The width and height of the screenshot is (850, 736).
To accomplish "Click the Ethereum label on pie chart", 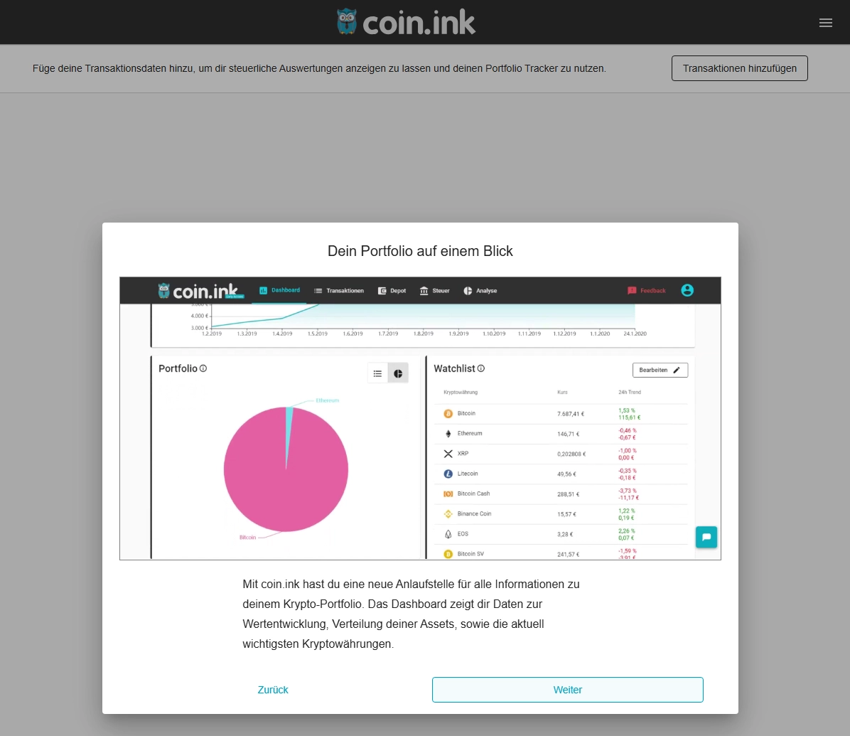I will pyautogui.click(x=328, y=400).
